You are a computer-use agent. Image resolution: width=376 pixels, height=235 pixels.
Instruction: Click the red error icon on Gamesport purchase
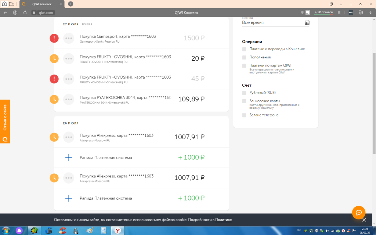(x=54, y=38)
